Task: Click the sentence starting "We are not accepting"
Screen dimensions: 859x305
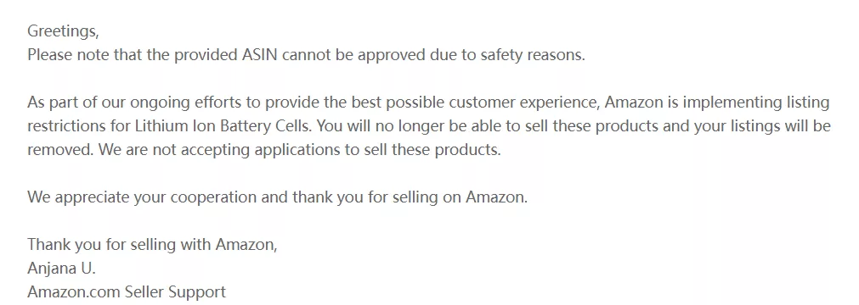Action: [x=300, y=150]
